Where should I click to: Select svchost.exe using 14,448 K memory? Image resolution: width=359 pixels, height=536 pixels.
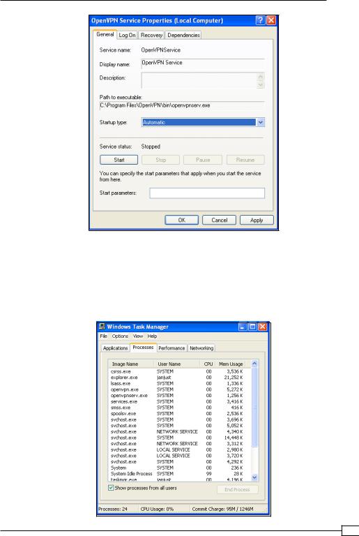pyautogui.click(x=179, y=438)
